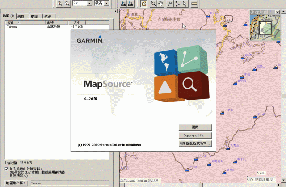
Task: Click the Taiwan map set name field
Action: [70, 183]
